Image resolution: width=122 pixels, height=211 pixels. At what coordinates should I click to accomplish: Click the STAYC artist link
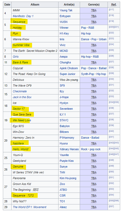tap(64, 120)
